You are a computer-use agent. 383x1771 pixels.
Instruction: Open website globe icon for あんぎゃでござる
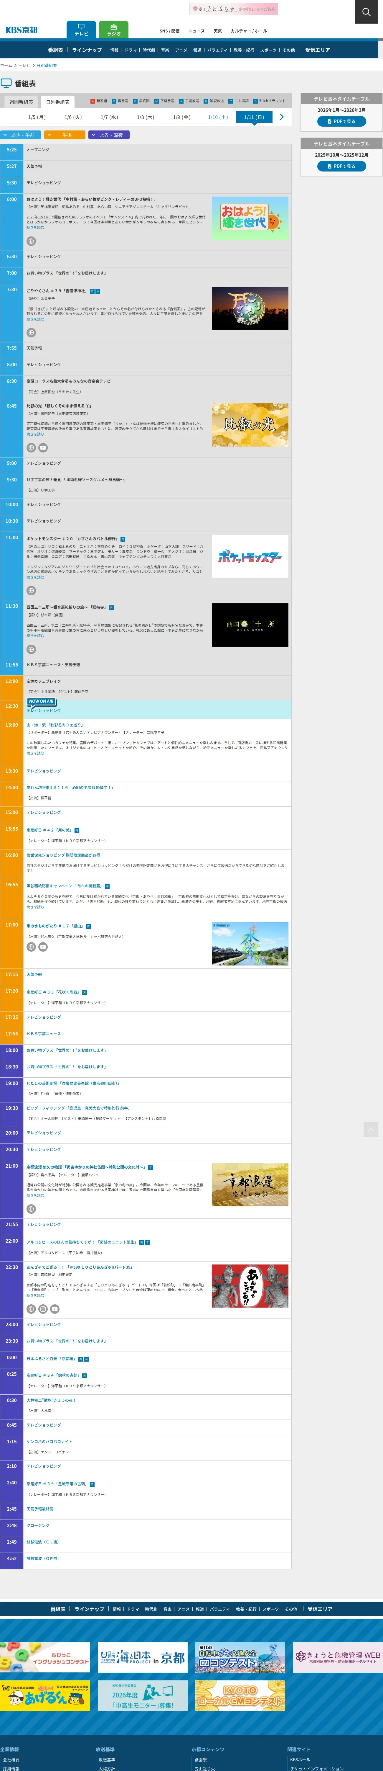pos(31,1309)
